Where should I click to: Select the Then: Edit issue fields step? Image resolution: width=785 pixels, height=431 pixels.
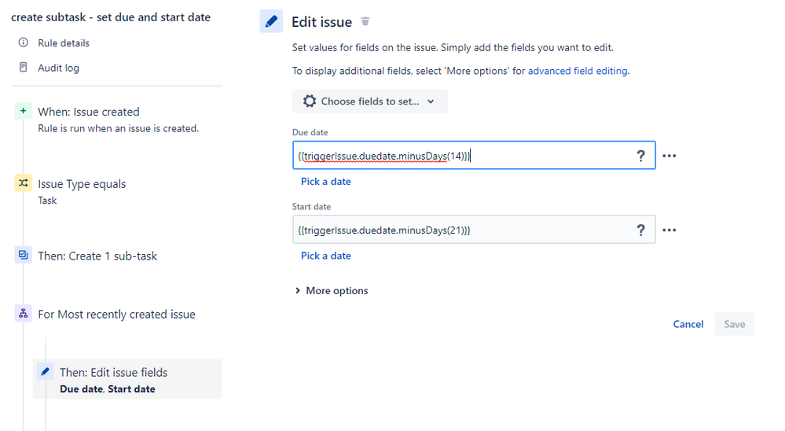(113, 373)
